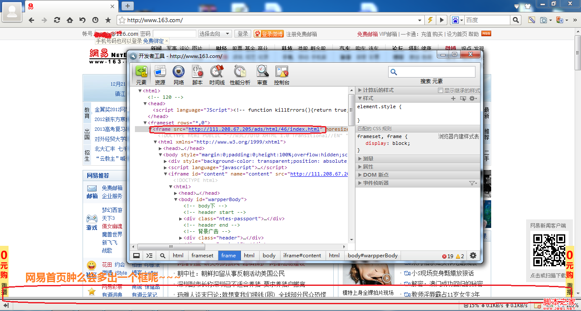Select the 性能分析 (Profiles) panel

pos(240,75)
